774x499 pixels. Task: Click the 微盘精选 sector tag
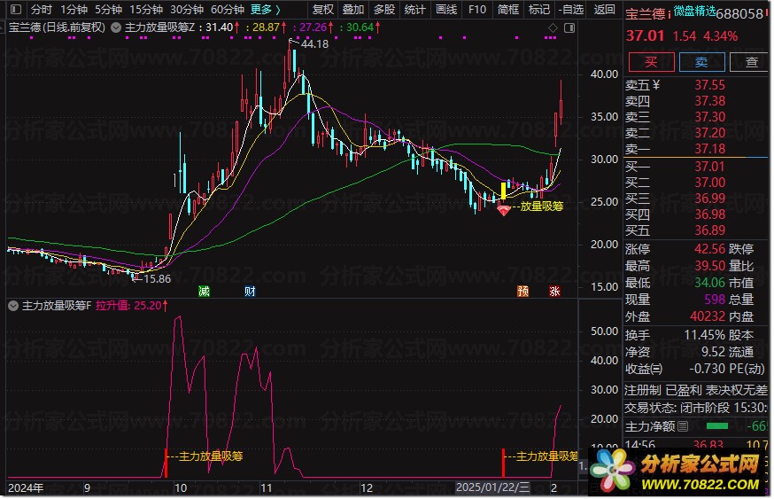(x=694, y=12)
